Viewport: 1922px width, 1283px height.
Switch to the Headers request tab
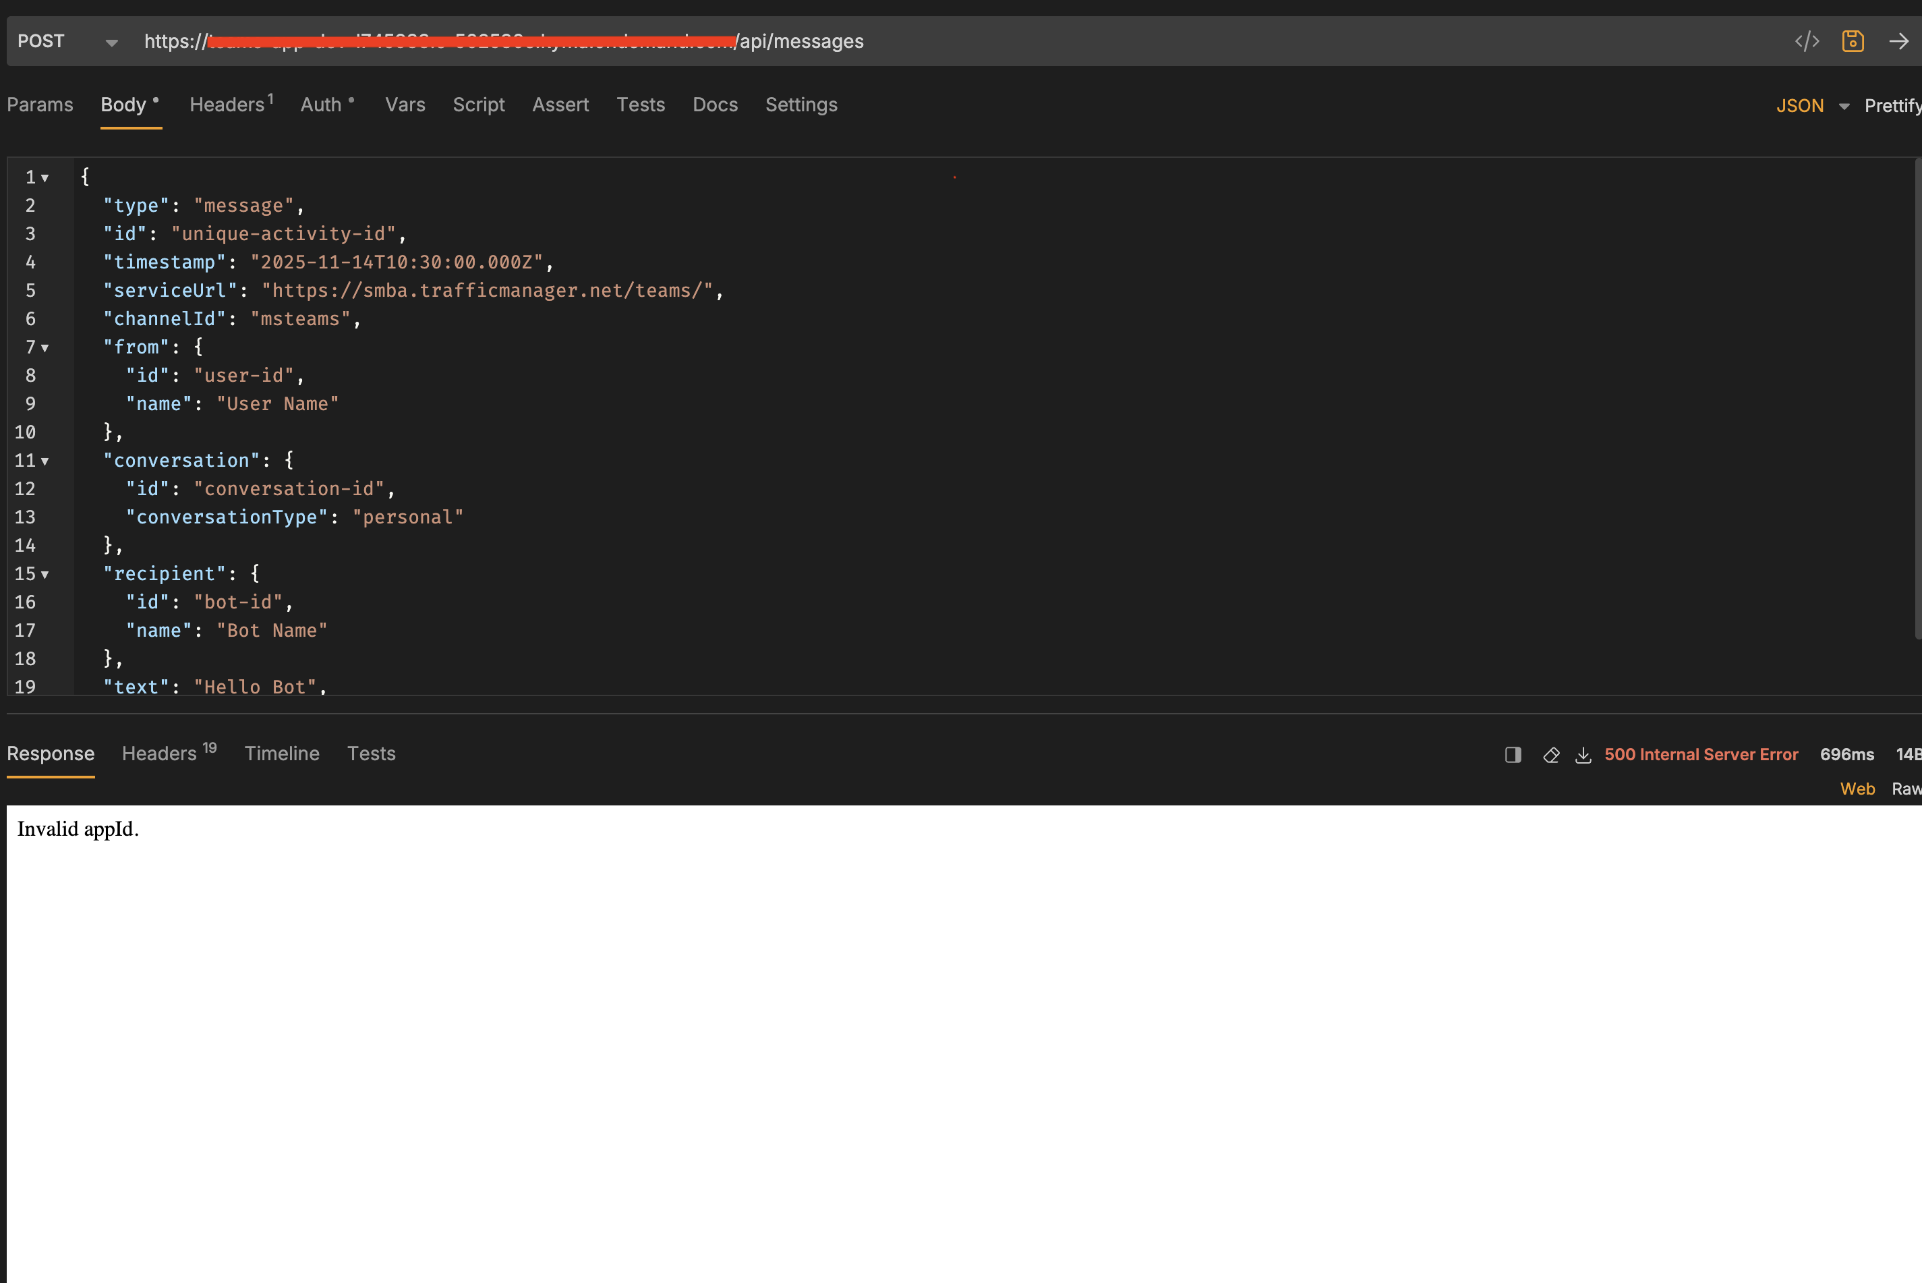227,105
